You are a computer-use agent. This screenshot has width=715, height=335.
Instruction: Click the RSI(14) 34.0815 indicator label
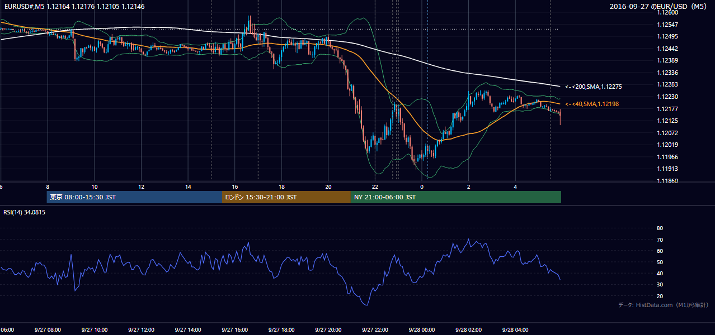point(25,212)
